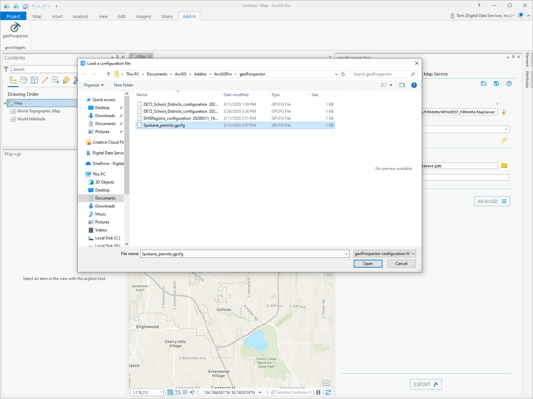Switch to the Insert ribbon tab
Image resolution: width=533 pixels, height=399 pixels.
click(57, 16)
